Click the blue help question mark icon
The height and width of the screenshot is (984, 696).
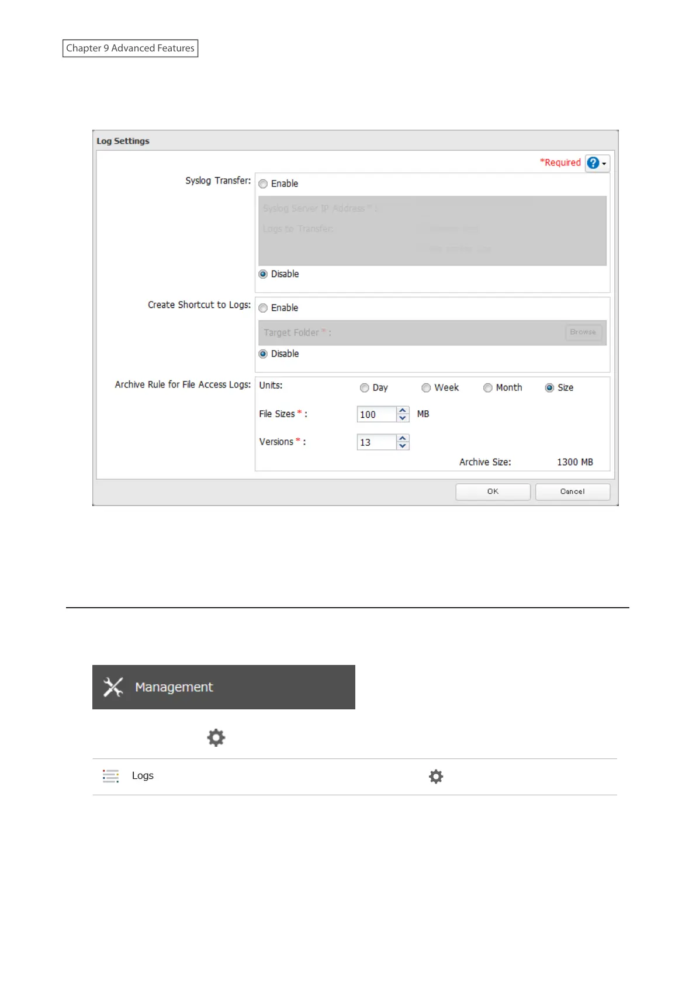(593, 163)
